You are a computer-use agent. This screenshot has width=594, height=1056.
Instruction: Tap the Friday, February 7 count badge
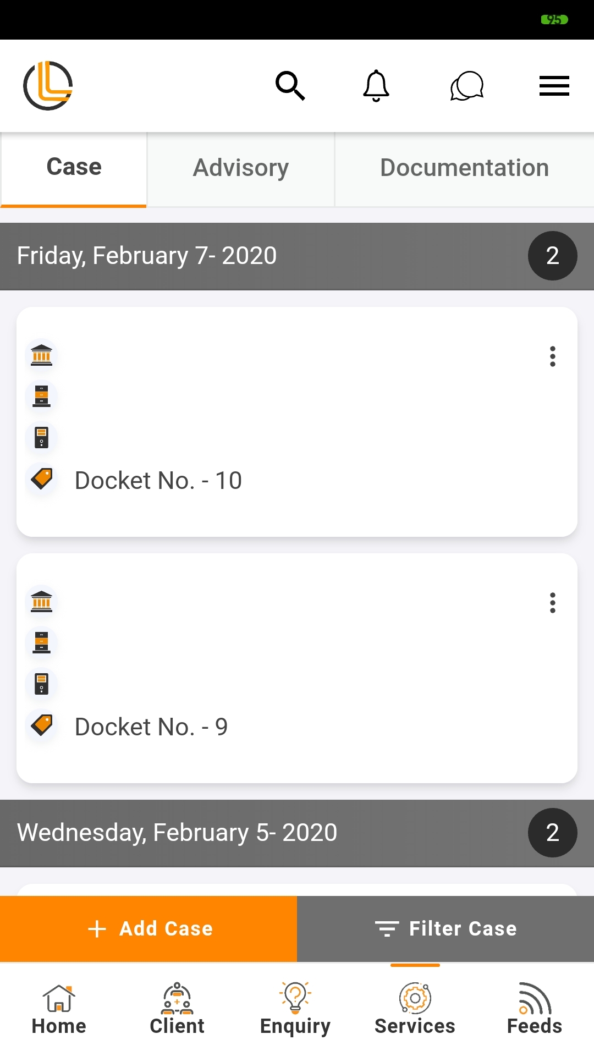point(552,256)
